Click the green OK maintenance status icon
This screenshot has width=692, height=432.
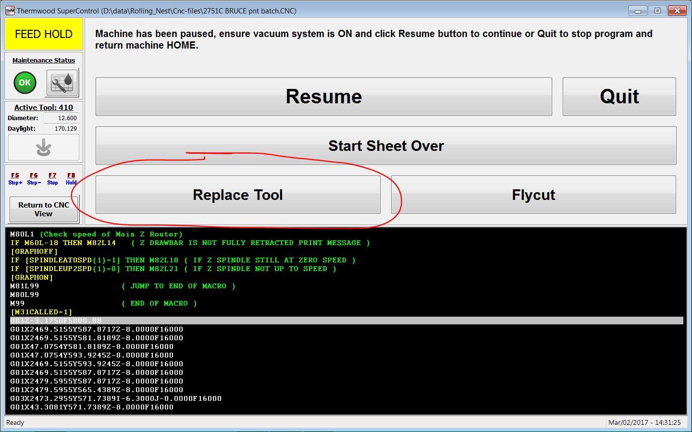coord(25,83)
